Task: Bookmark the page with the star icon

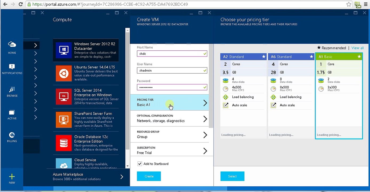Action: 349,4
